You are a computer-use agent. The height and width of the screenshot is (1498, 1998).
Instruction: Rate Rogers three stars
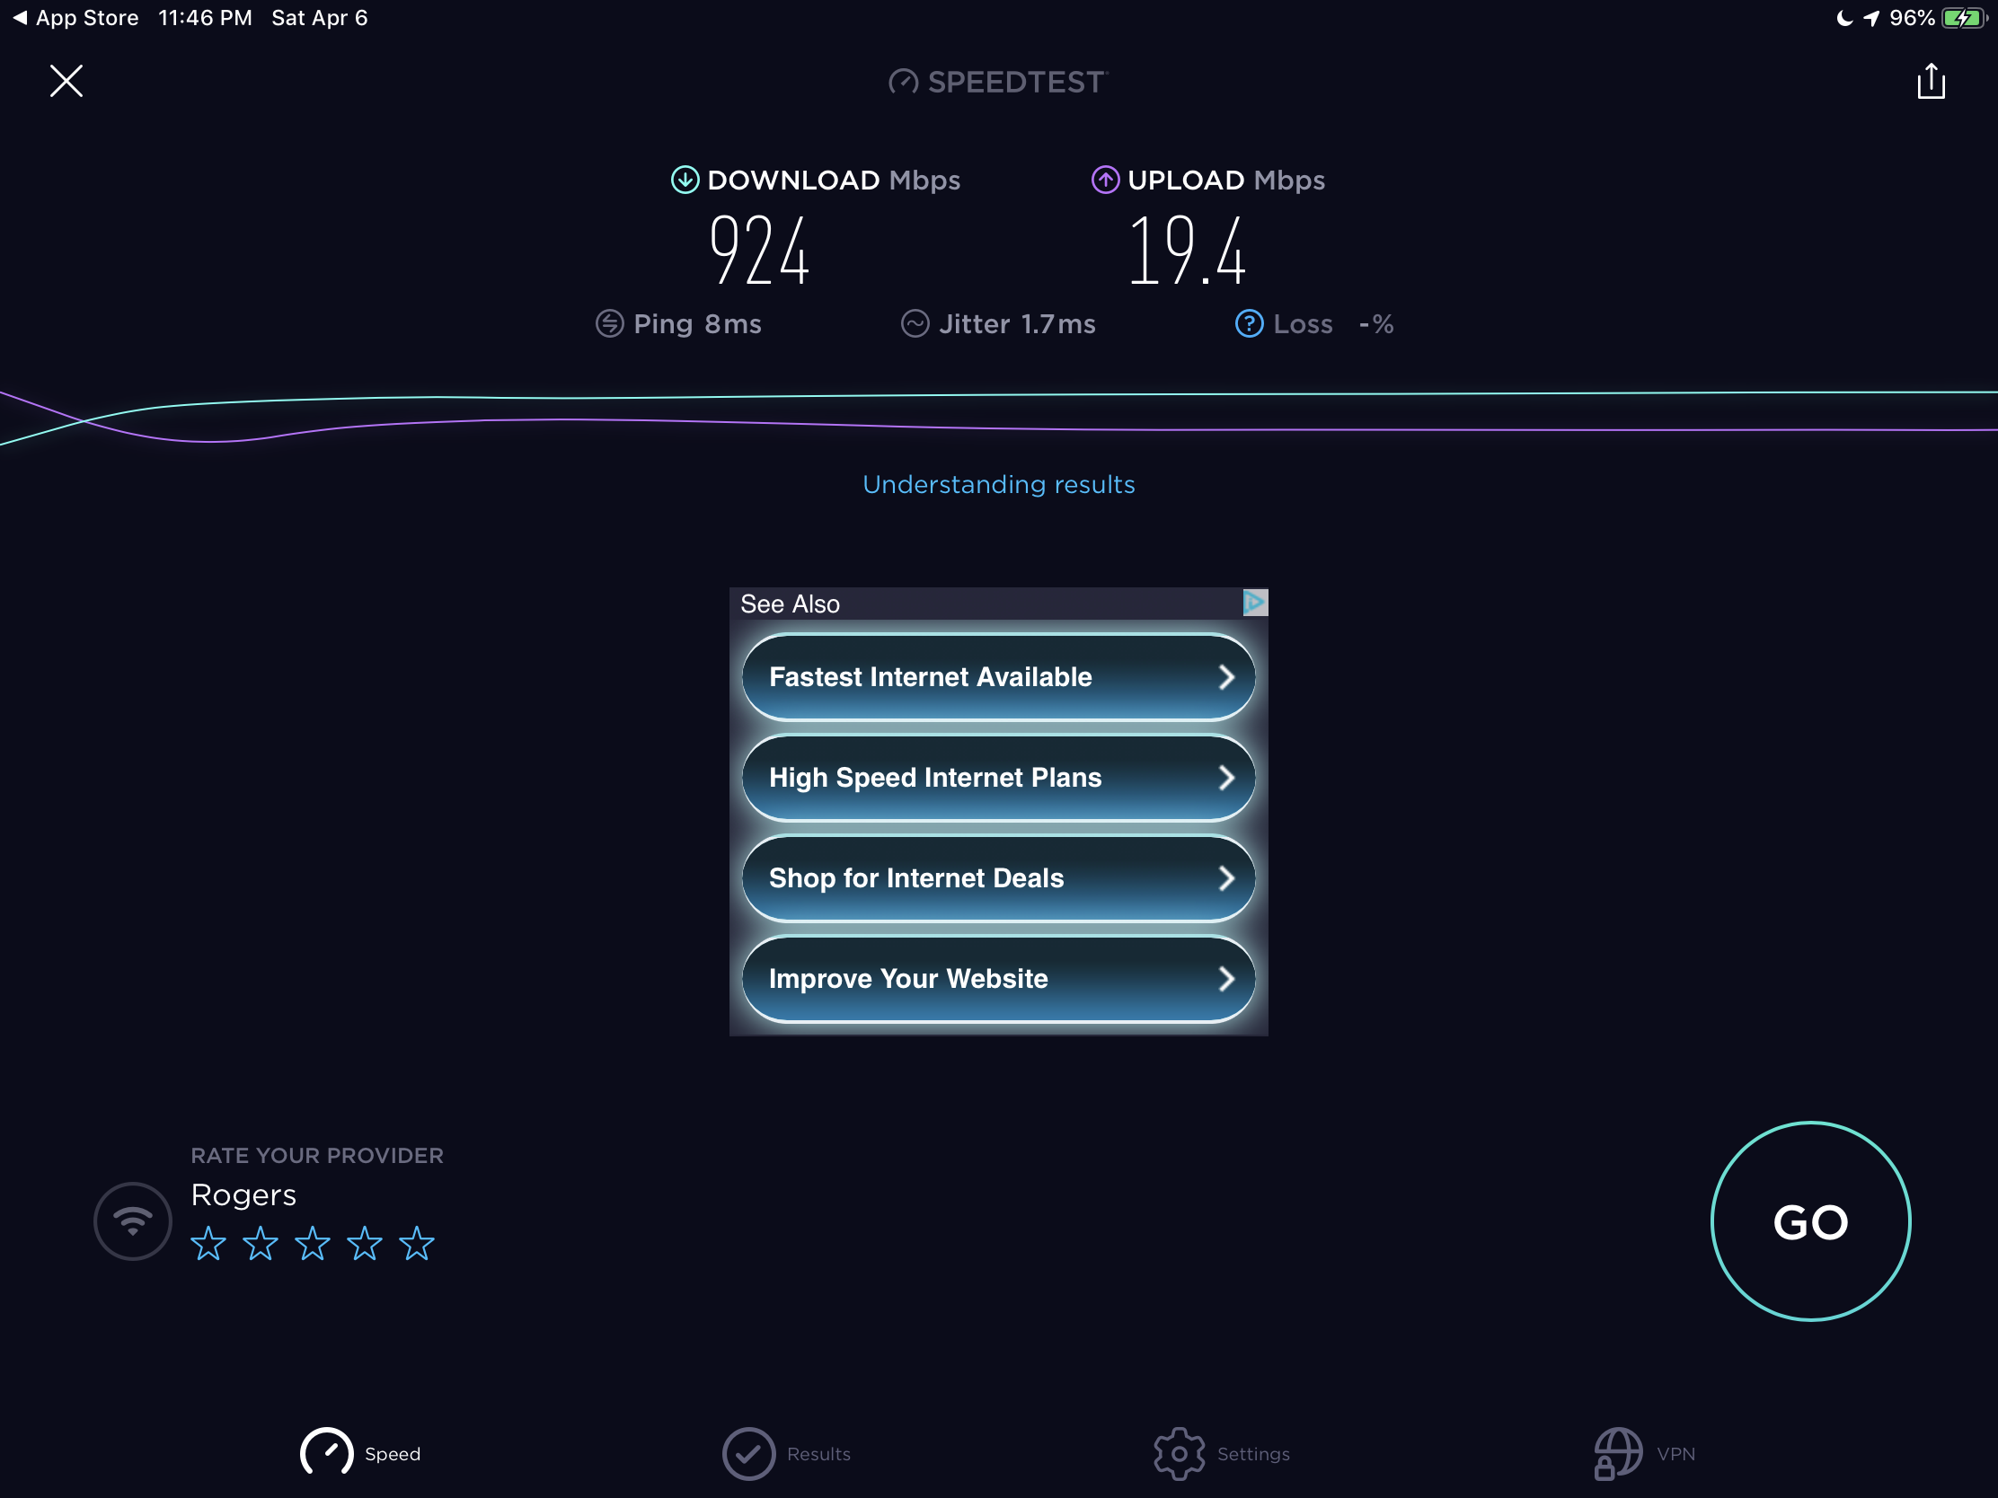click(313, 1243)
